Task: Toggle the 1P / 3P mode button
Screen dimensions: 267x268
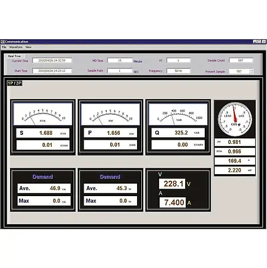Action: click(x=15, y=83)
